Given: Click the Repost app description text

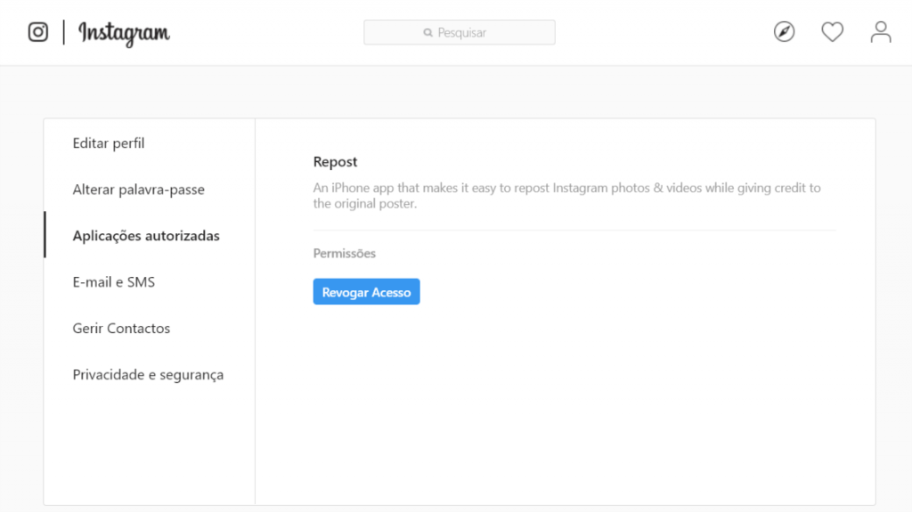Looking at the screenshot, I should 567,196.
